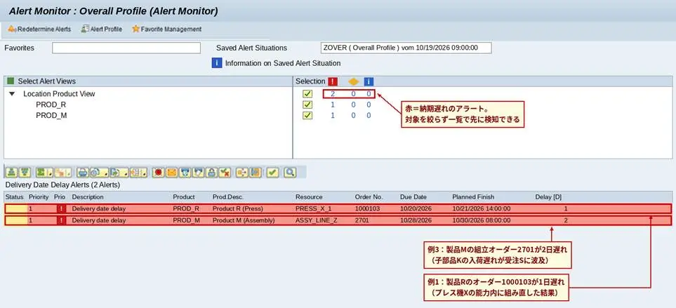Click the green checkmark acknowledge toolbar icon
The height and width of the screenshot is (308, 676).
272,173
